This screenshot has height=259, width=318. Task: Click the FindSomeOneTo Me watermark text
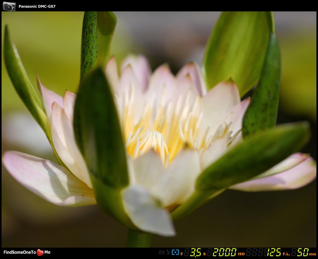(27, 252)
